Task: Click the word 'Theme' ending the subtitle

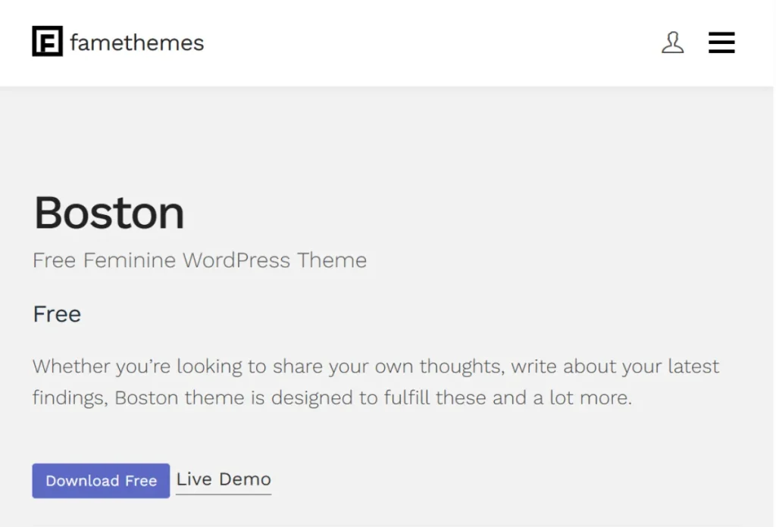Action: click(332, 260)
